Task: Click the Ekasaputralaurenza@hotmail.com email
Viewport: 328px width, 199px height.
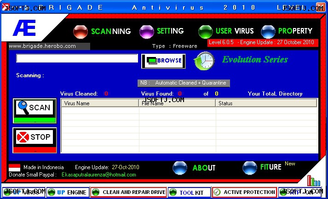Action: pyautogui.click(x=99, y=175)
